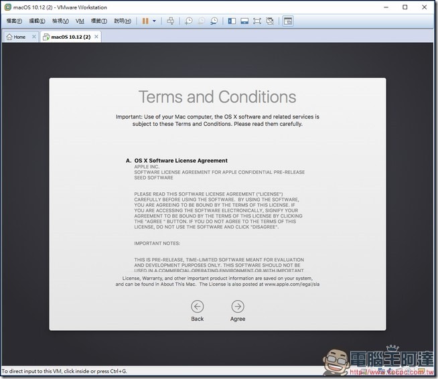Click the Back label text
438x379 pixels.
point(197,319)
